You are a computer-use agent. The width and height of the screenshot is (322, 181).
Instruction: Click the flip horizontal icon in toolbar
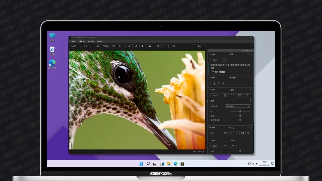click(x=129, y=46)
